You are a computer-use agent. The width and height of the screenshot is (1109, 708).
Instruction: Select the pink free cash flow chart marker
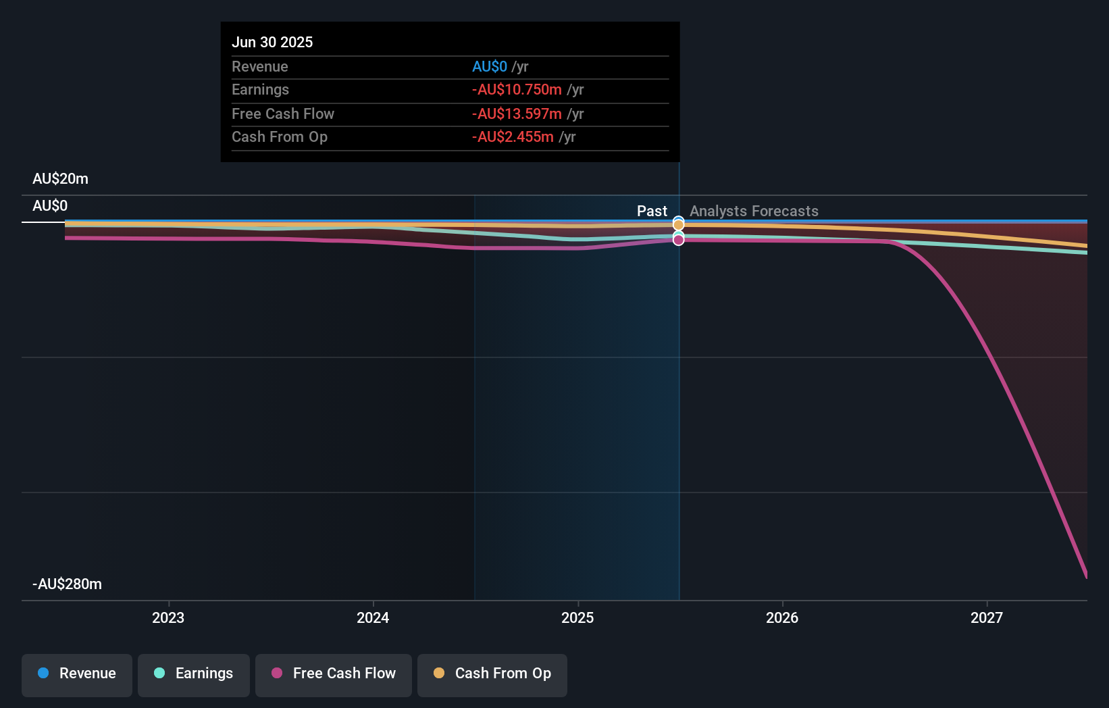click(x=678, y=239)
